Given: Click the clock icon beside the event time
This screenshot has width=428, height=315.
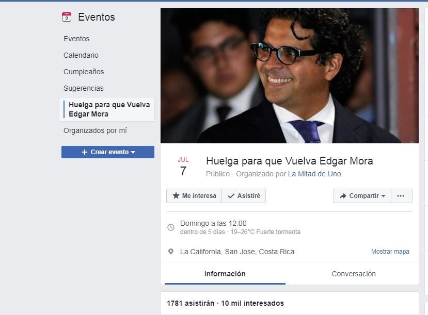Looking at the screenshot, I should tap(171, 227).
